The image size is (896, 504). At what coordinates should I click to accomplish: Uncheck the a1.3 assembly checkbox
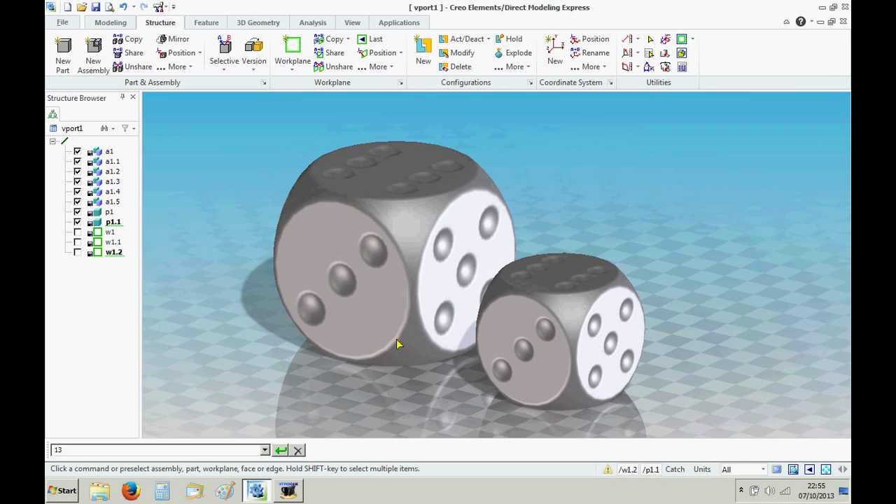77,181
